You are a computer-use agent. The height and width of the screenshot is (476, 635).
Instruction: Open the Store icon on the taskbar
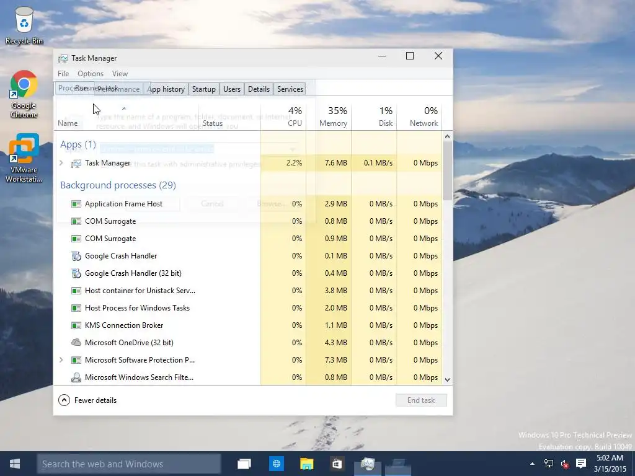point(337,464)
